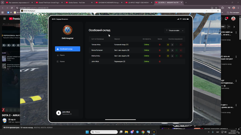The height and width of the screenshot is (135, 241).
Task: Select the name Misha Anbu
Action: point(96,56)
